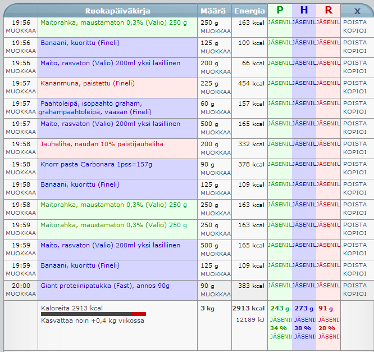Click KOPIOI for 19:56 Maitorahka row
374x352 pixels.
[x=355, y=30]
